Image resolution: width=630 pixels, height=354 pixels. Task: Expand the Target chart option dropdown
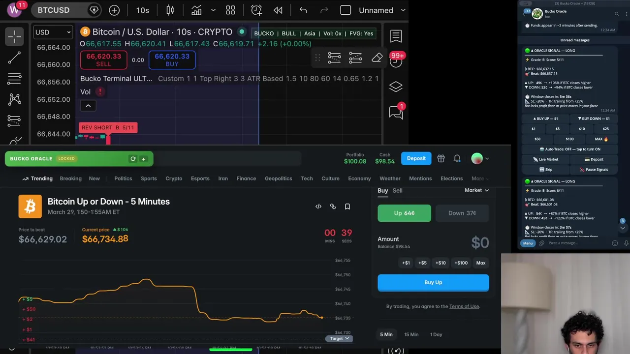pos(340,338)
